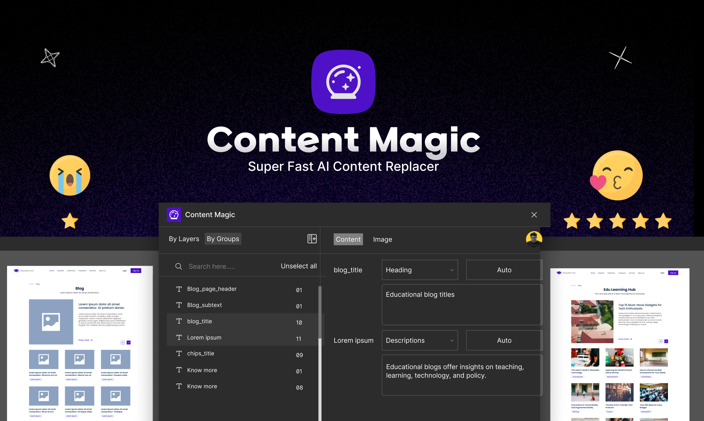Screen dimensions: 704x421
Task: Click the text icon beside Blog_page_header
Action: (x=179, y=289)
